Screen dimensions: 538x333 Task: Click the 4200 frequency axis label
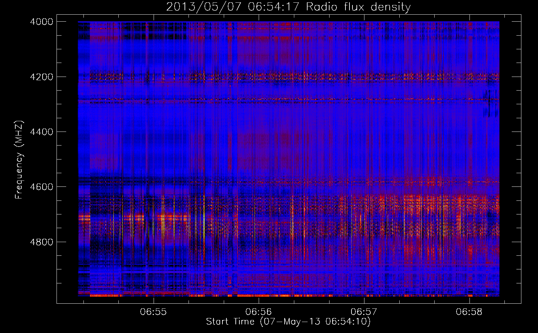point(42,77)
